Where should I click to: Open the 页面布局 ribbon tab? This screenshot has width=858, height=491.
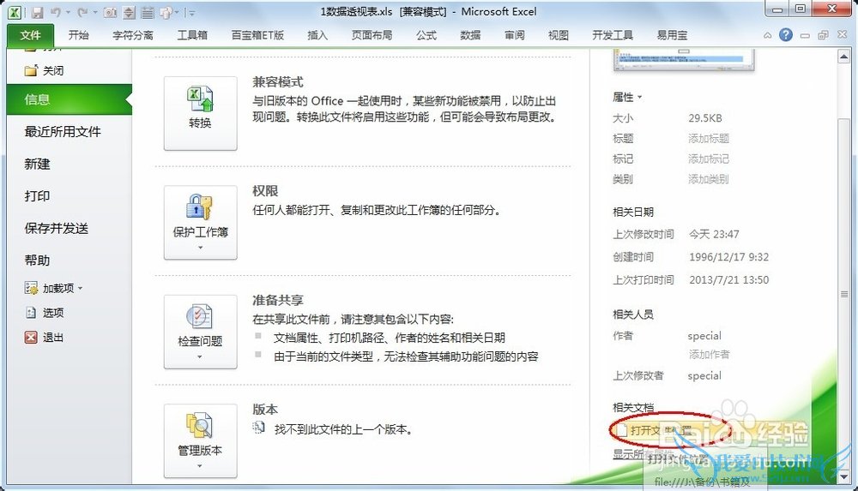point(372,35)
